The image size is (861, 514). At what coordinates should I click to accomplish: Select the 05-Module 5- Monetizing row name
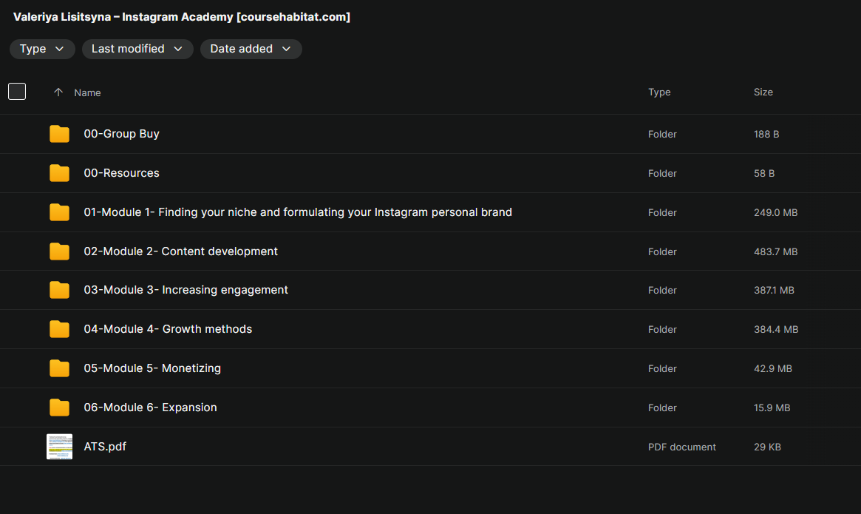point(152,368)
